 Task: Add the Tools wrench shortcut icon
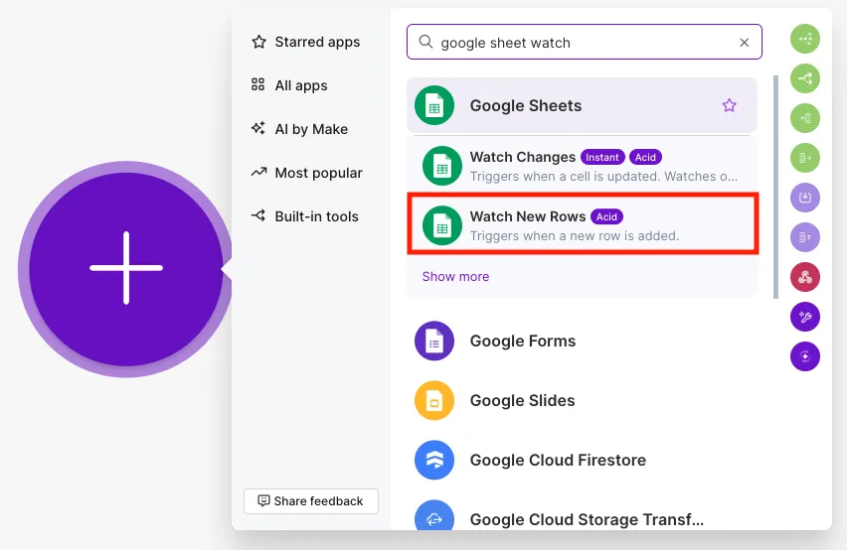click(x=805, y=317)
